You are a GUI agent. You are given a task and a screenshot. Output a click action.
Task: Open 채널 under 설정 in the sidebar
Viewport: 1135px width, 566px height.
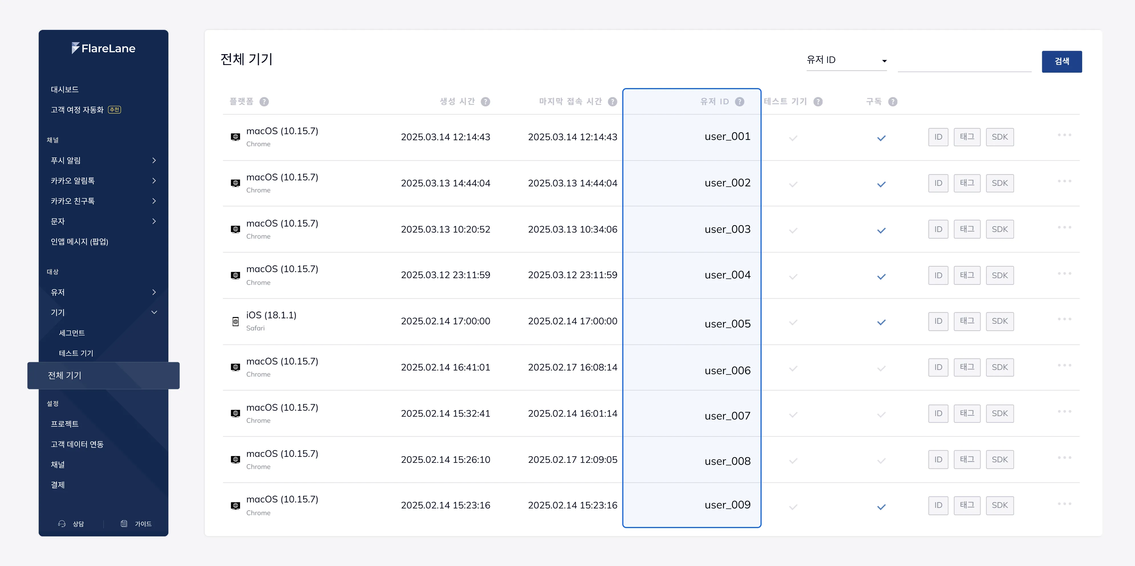click(x=58, y=464)
